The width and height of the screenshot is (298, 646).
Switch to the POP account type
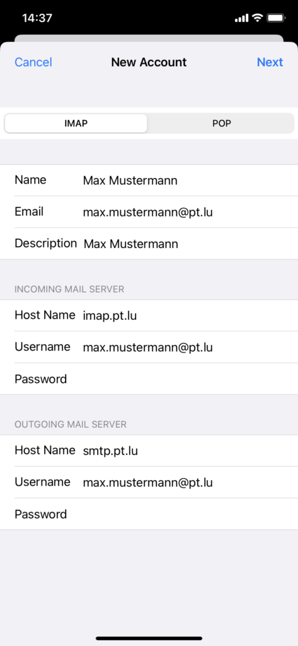pyautogui.click(x=221, y=123)
